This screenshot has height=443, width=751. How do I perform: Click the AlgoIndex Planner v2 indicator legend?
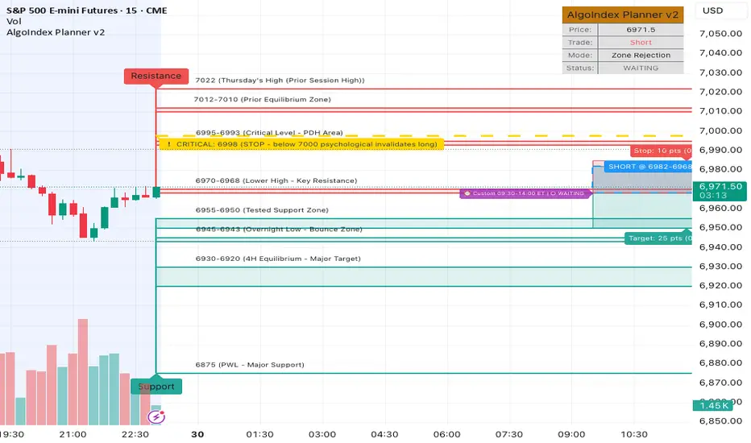[56, 32]
